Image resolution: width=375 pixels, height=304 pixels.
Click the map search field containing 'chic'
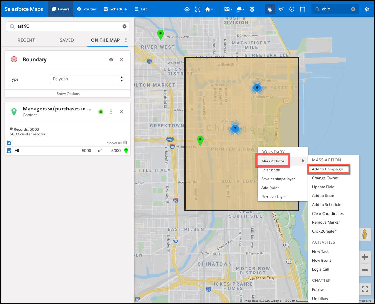(x=335, y=9)
